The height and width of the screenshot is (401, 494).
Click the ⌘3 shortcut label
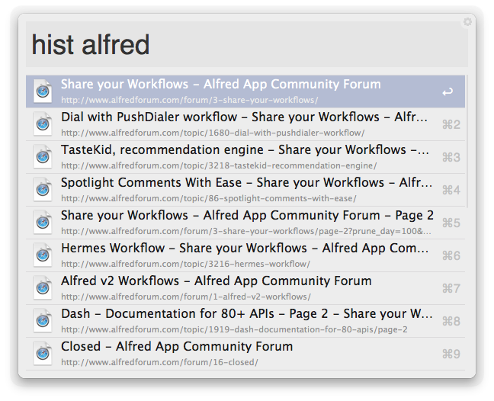coord(451,158)
